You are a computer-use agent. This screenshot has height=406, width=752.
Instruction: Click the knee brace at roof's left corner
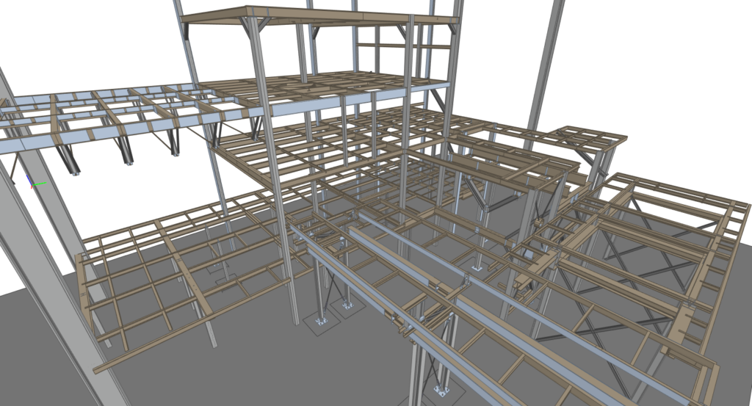tap(188, 31)
